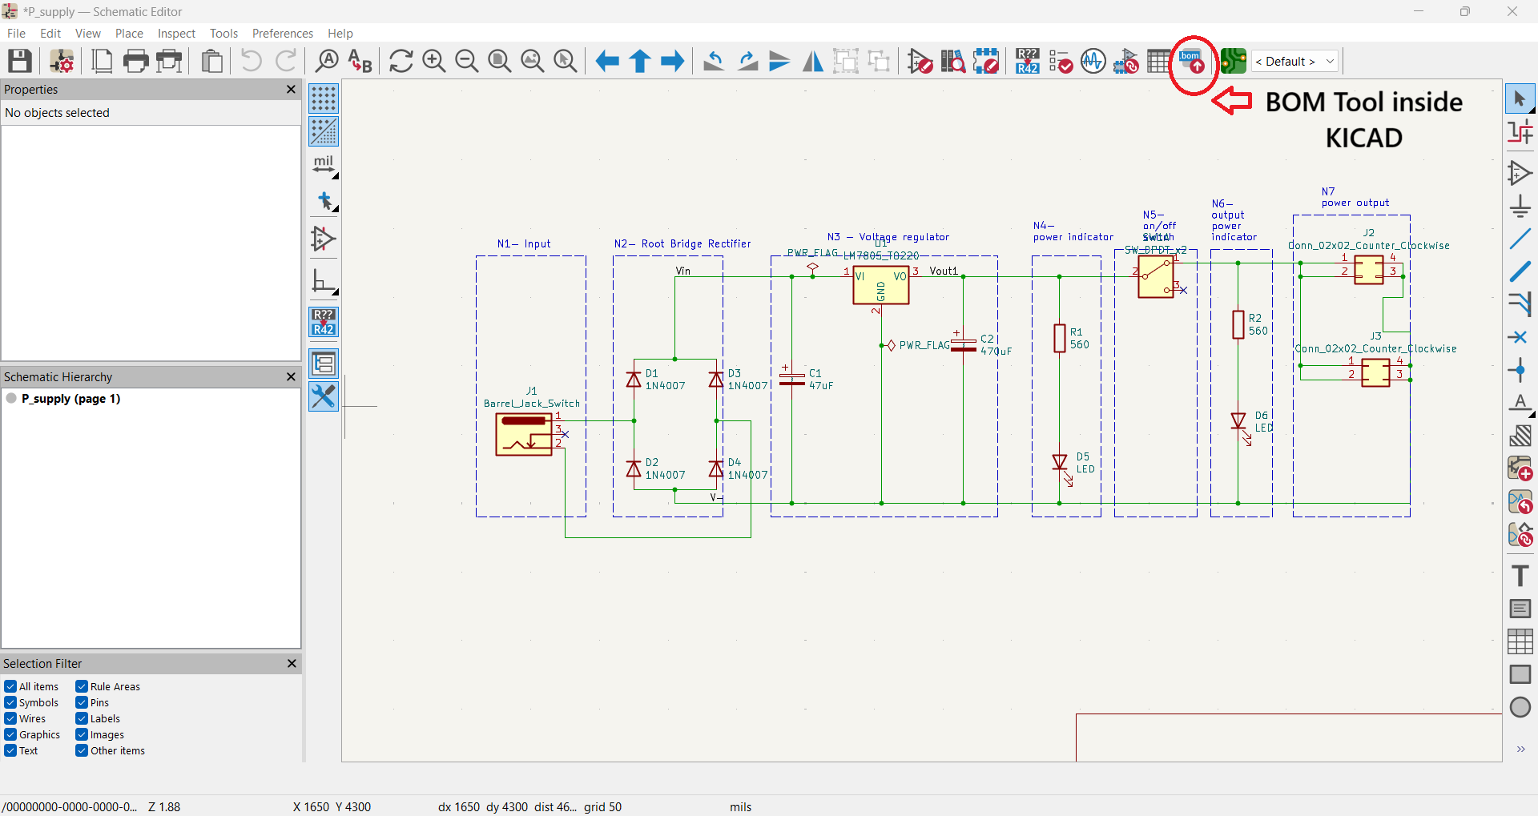Navigate back with left blue arrow
1538x816 pixels.
point(607,61)
